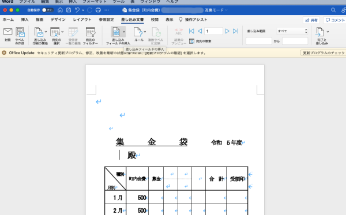Expand the Rules dropdown arrow
This screenshot has height=215, width=346.
pos(145,32)
